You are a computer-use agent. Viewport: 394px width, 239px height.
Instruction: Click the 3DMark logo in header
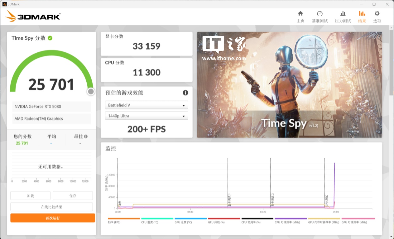[x=33, y=16]
